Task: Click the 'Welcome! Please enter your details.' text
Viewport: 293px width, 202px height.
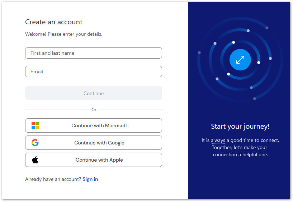Action: click(x=64, y=34)
